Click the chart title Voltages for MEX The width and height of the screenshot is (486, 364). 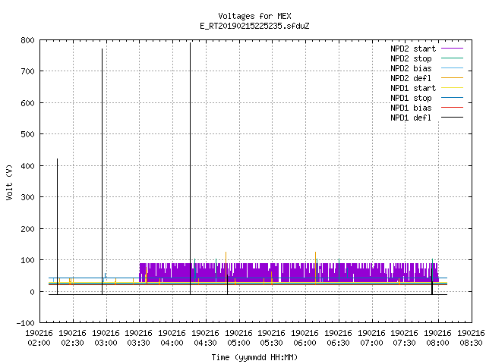click(x=254, y=16)
